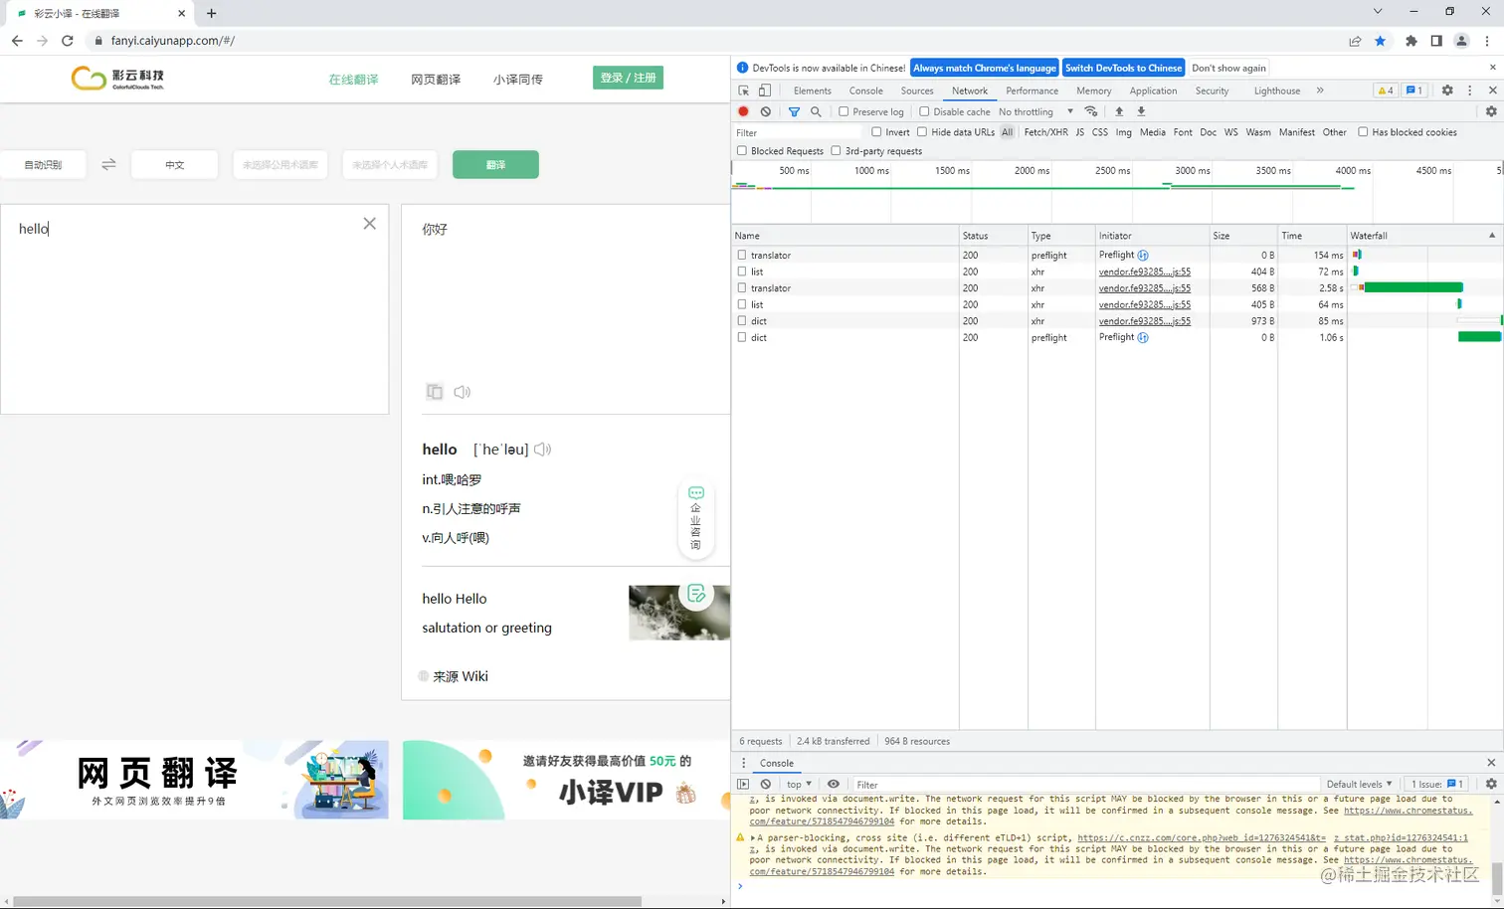This screenshot has height=909, width=1504.
Task: Create a live expression with eye icon
Action: tap(834, 784)
